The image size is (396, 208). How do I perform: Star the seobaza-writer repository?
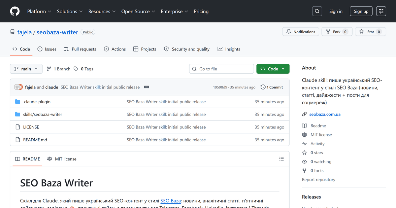click(370, 32)
